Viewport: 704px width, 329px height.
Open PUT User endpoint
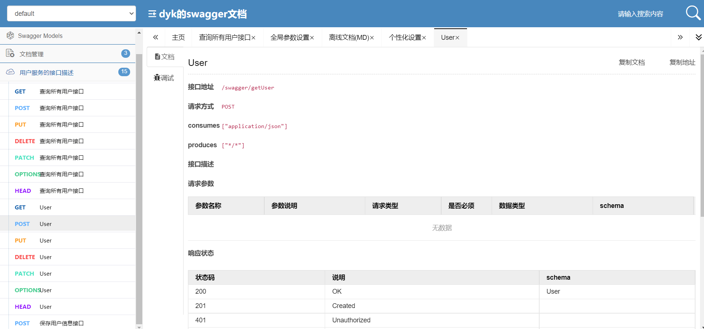(x=68, y=240)
